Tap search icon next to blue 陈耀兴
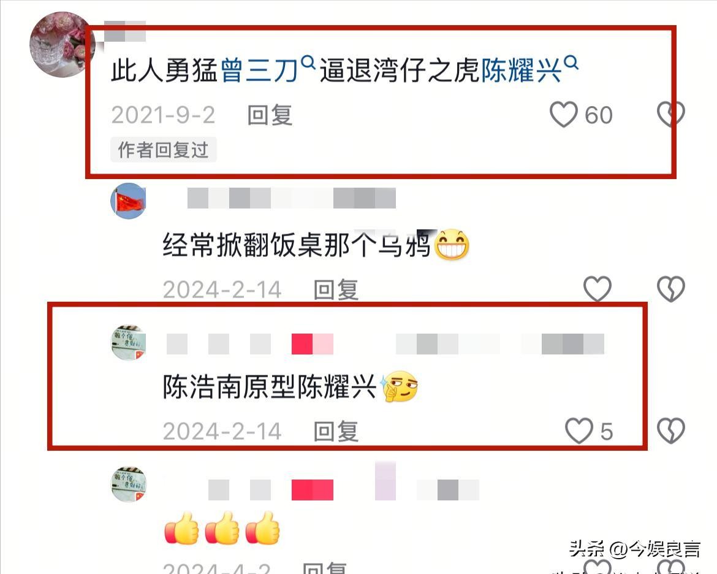 coord(571,63)
